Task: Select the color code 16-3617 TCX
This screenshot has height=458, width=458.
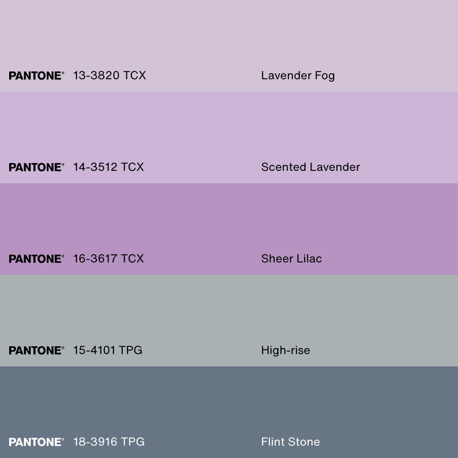Action: click(109, 259)
